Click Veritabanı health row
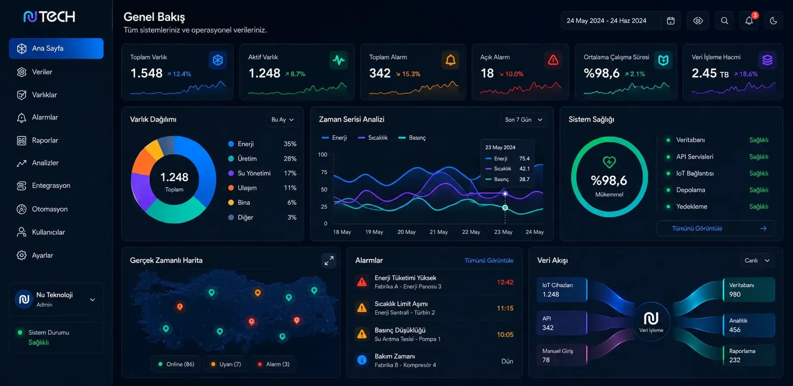This screenshot has width=793, height=386. point(717,140)
